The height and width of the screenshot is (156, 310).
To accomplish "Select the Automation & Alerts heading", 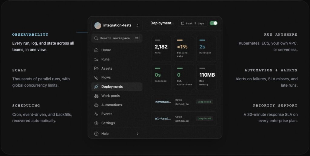I will 271,70.
